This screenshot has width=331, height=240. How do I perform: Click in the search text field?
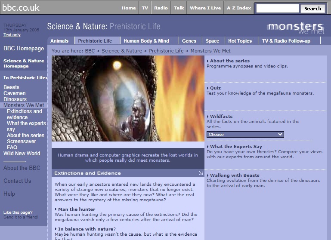(x=277, y=9)
